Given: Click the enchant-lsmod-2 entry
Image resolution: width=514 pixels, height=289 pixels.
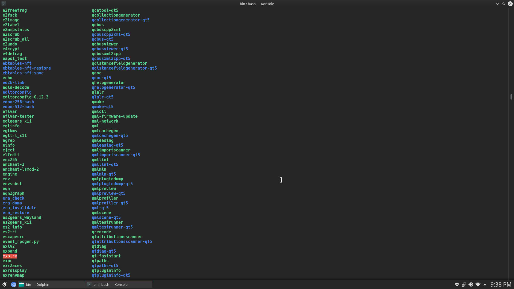Looking at the screenshot, I should click(21, 169).
